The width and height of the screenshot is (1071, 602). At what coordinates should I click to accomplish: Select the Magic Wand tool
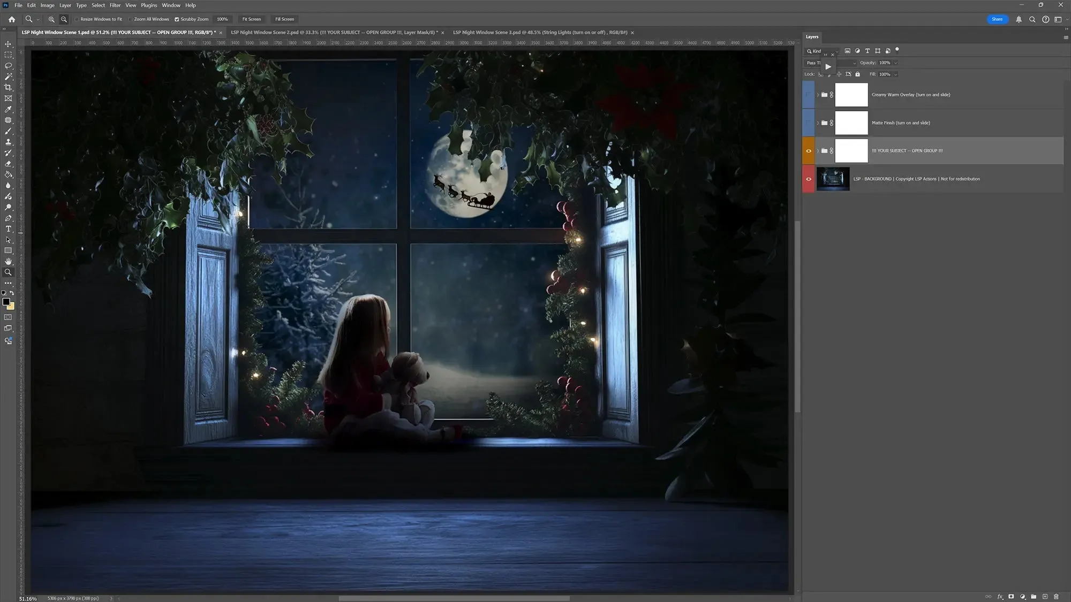point(8,77)
